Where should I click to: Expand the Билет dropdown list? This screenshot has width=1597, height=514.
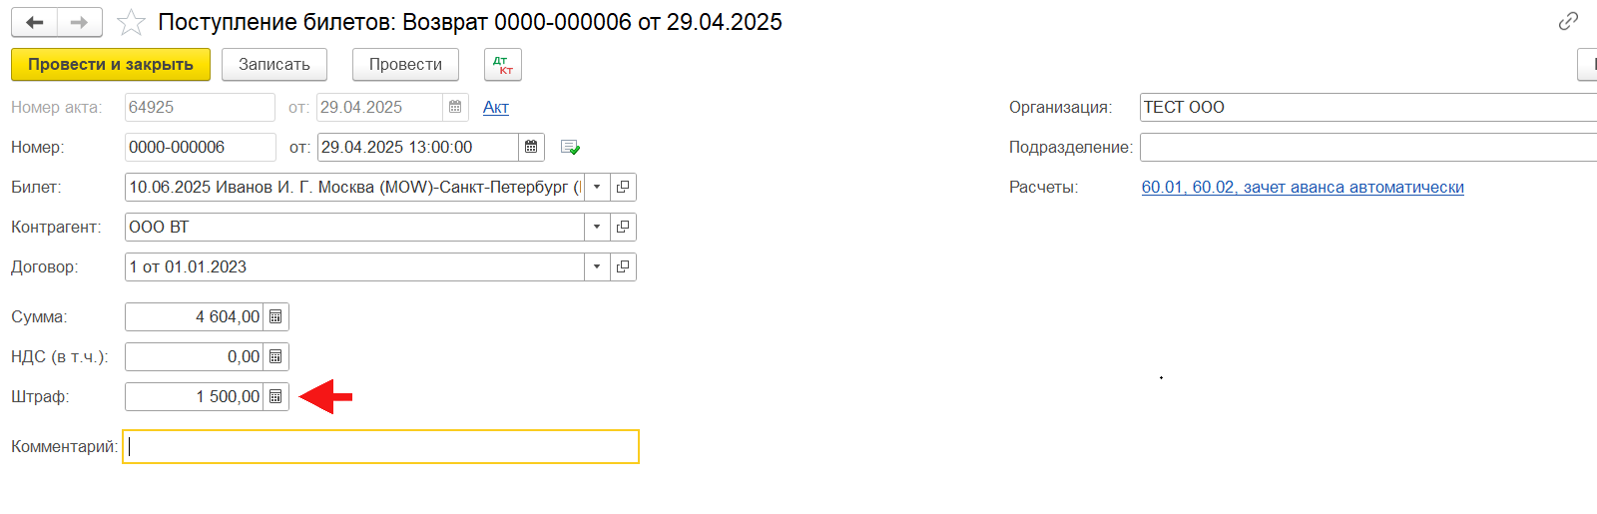tap(597, 187)
